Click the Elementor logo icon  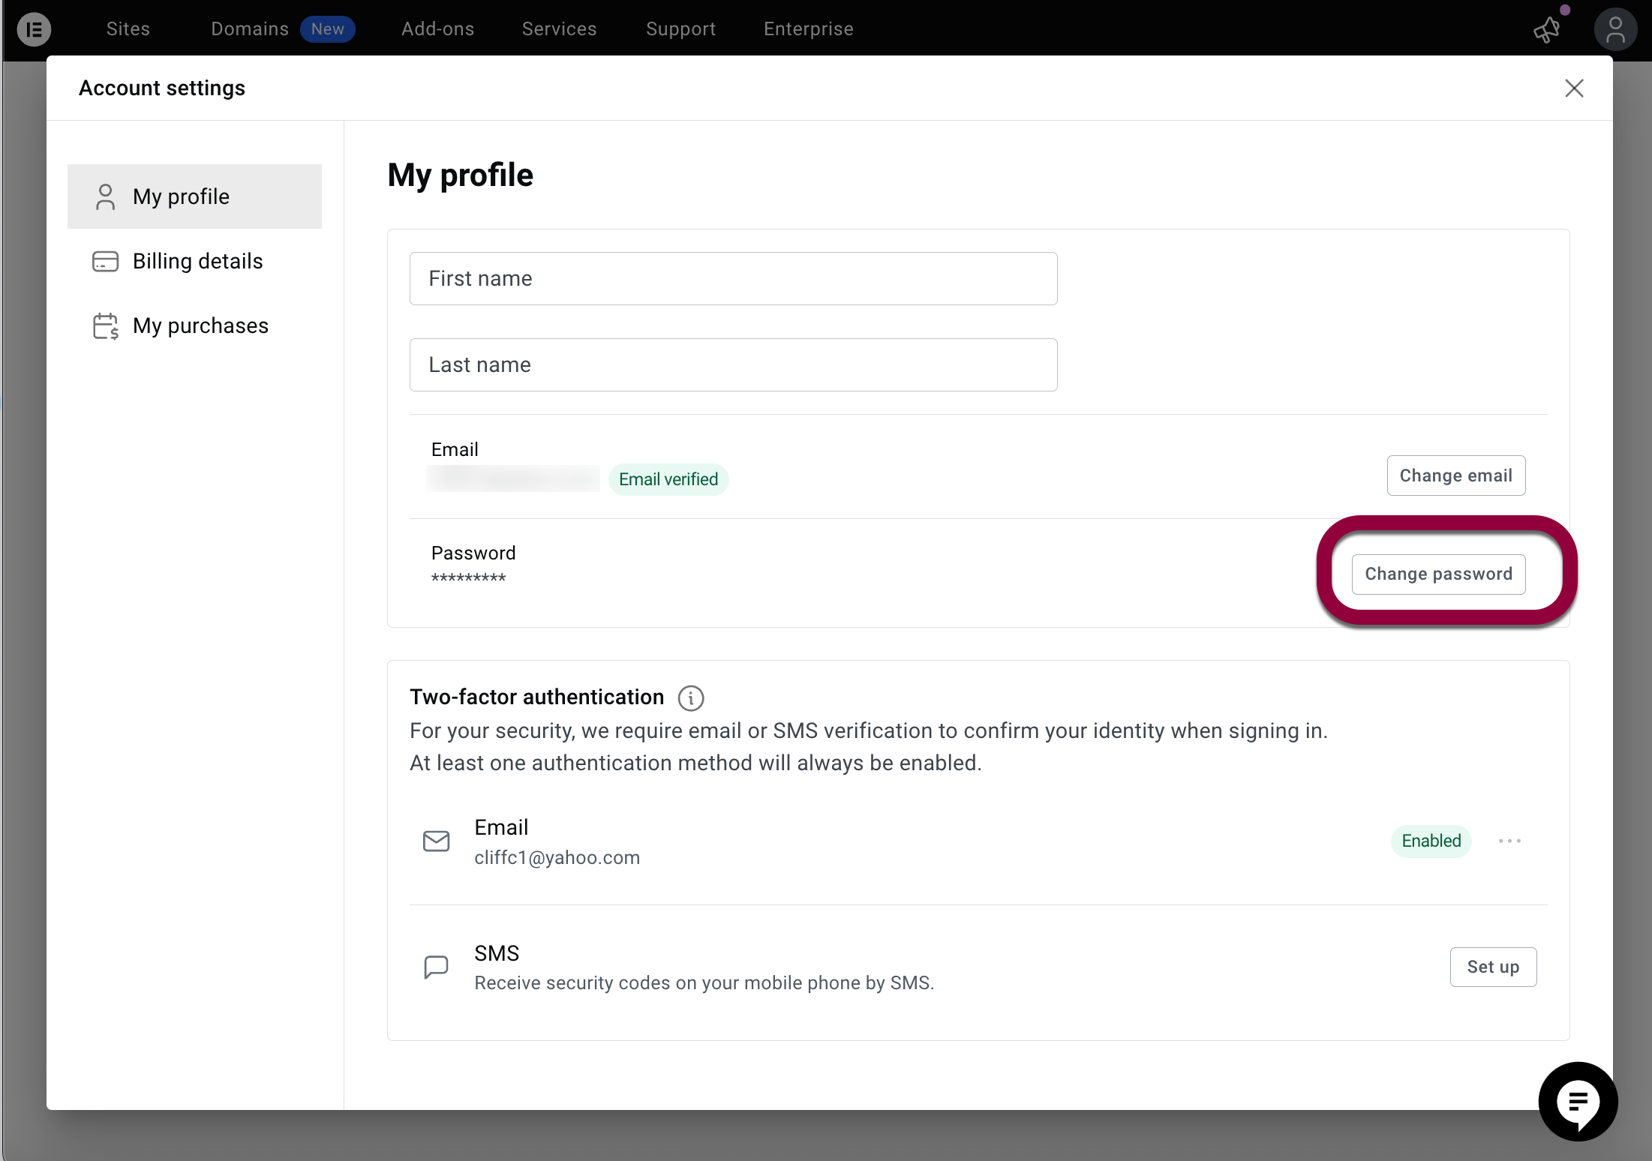[34, 29]
